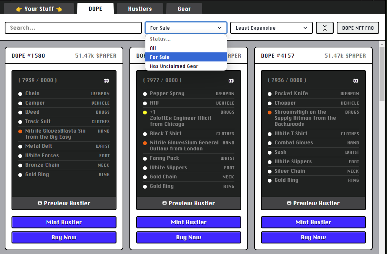Click orange dot beside ShroomsHigh item
Viewport: 387px width, 254px height.
coord(270,113)
